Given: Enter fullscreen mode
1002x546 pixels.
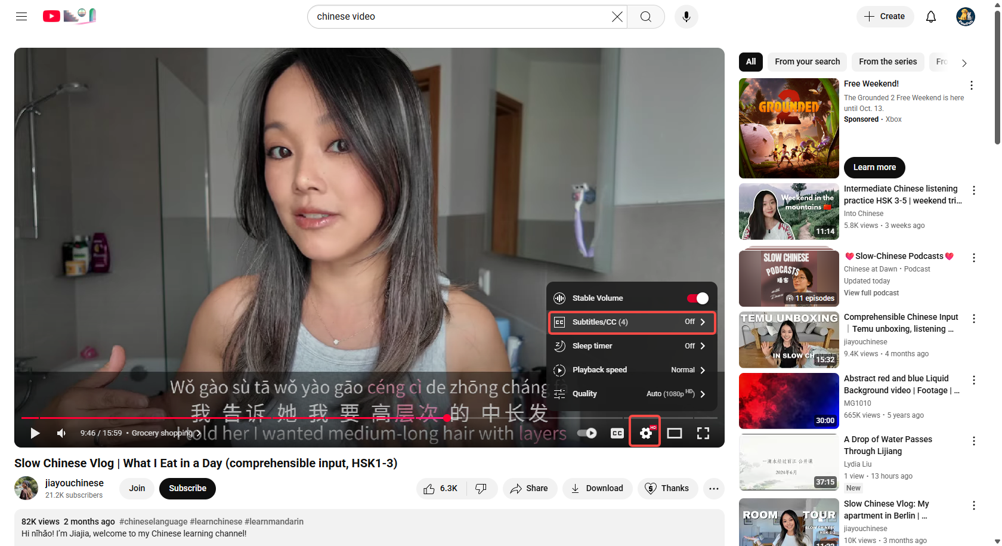Looking at the screenshot, I should [x=703, y=433].
